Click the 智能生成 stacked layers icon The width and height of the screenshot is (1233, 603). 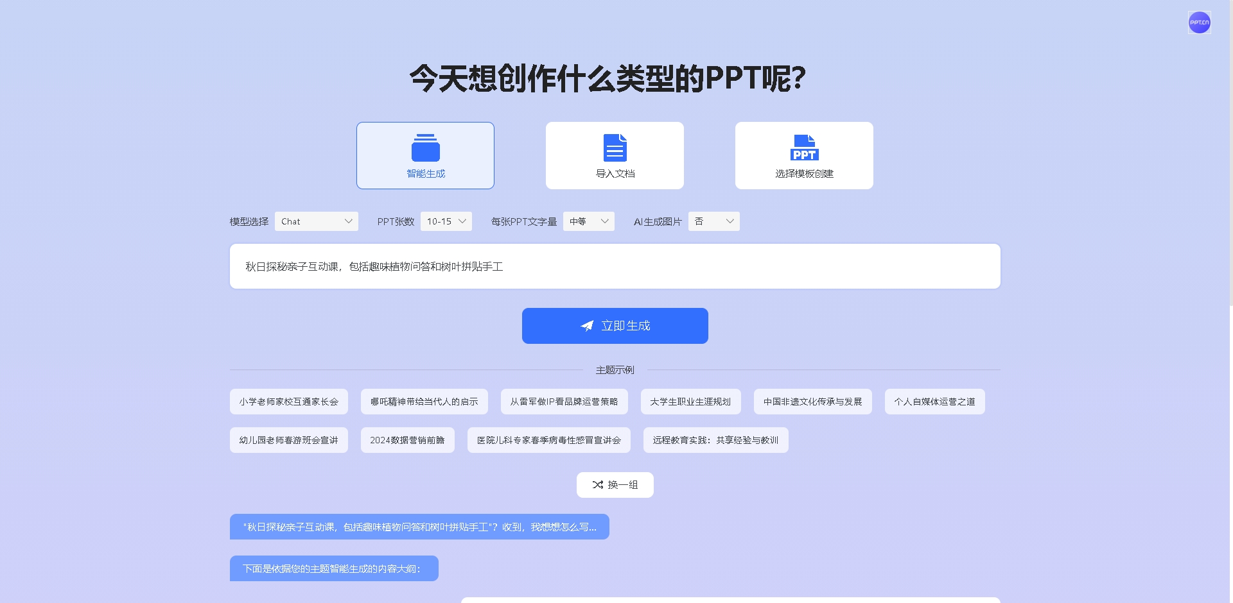[425, 148]
